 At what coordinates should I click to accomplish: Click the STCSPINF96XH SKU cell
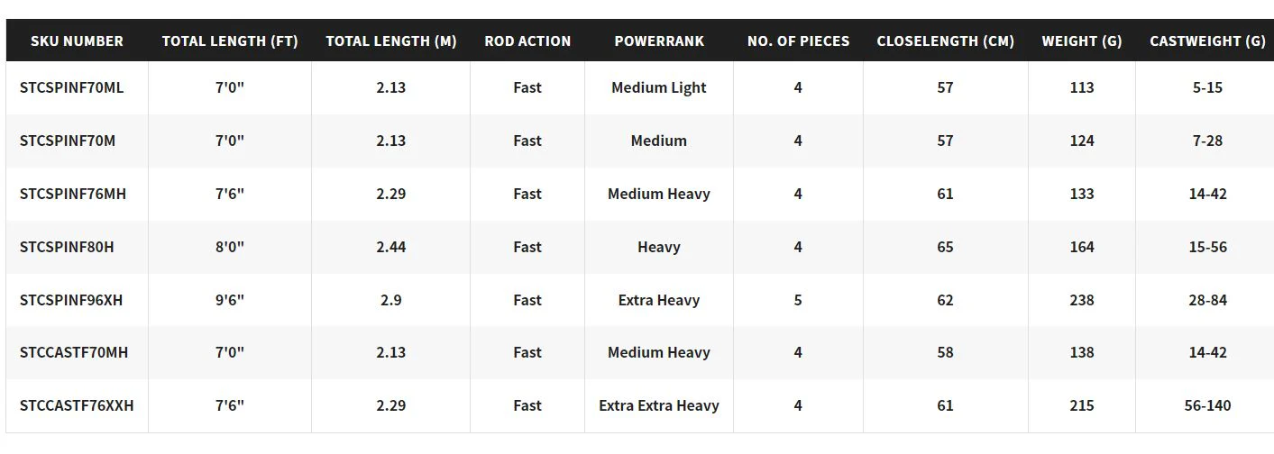pos(71,300)
